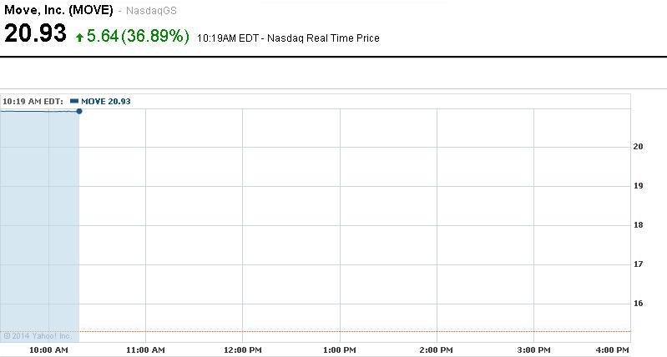This screenshot has height=357, width=667.
Task: Click the 2014 Yahoo! Inc. copyright text
Action: 38,336
